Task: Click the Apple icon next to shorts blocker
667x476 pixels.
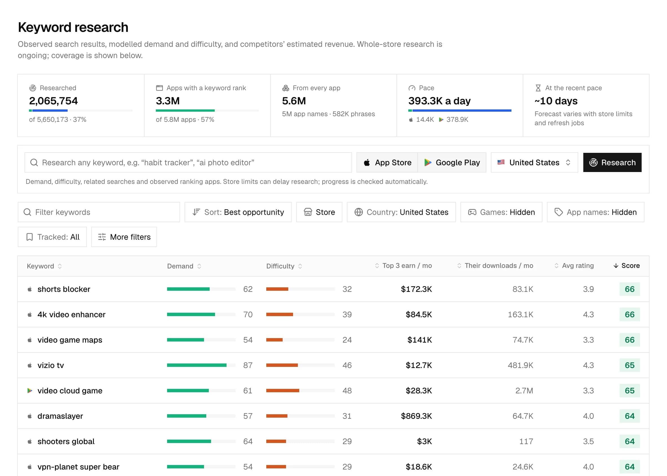Action: click(x=30, y=289)
